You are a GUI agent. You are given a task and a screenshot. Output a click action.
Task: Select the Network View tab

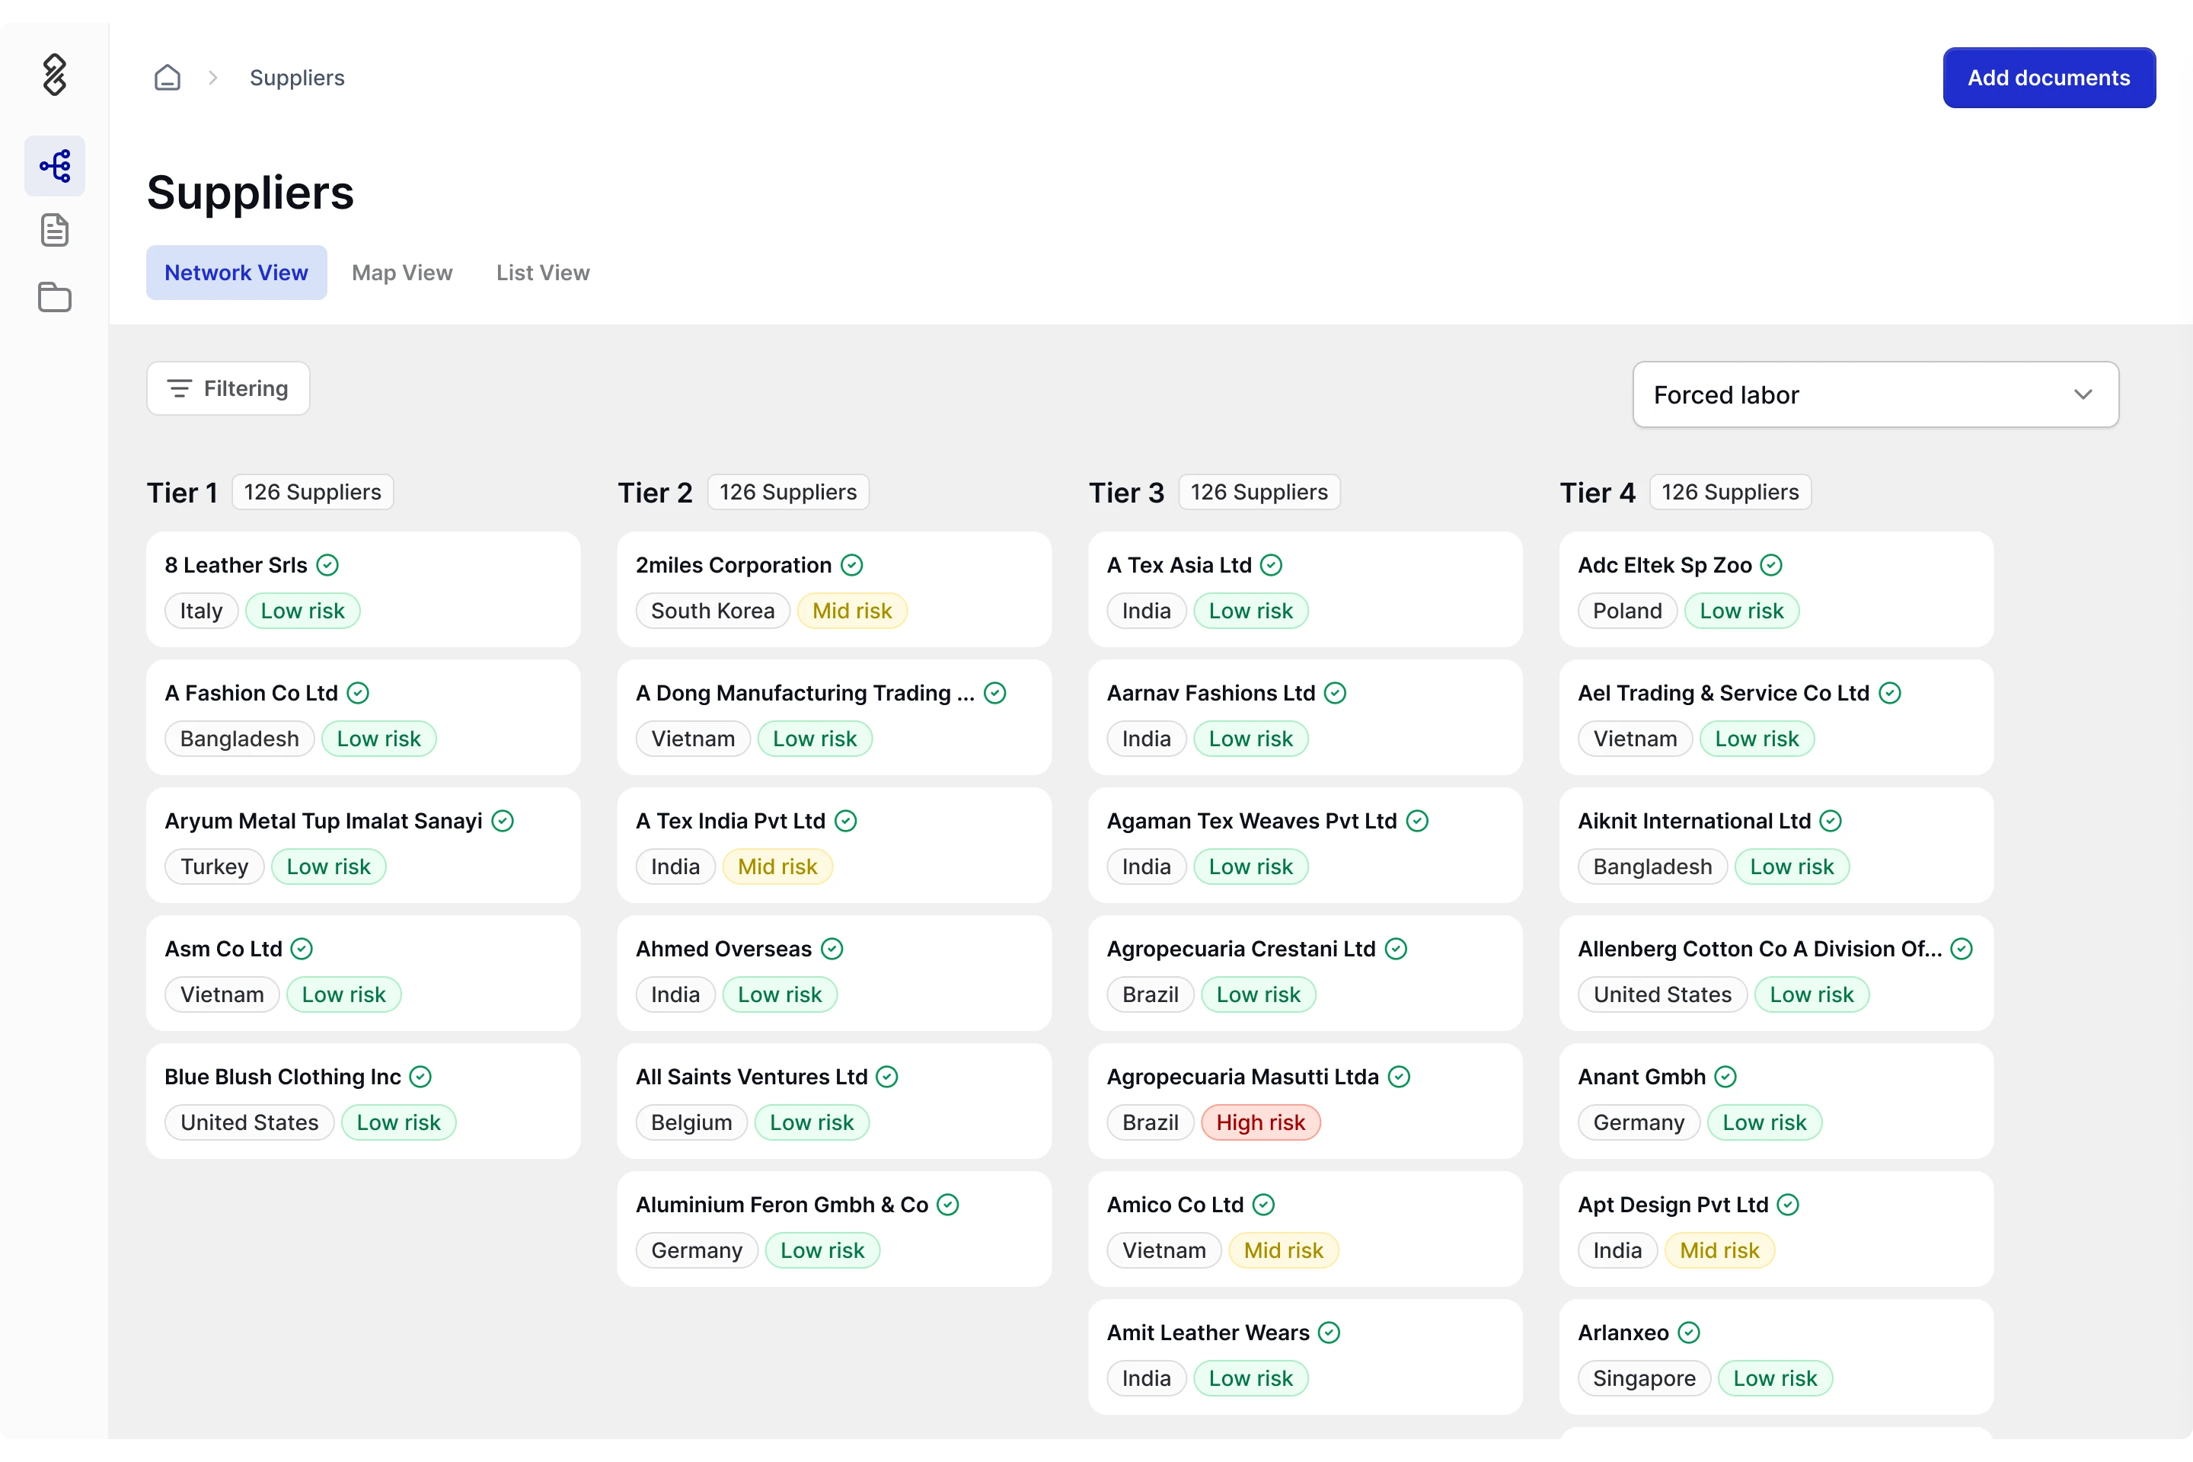tap(236, 273)
